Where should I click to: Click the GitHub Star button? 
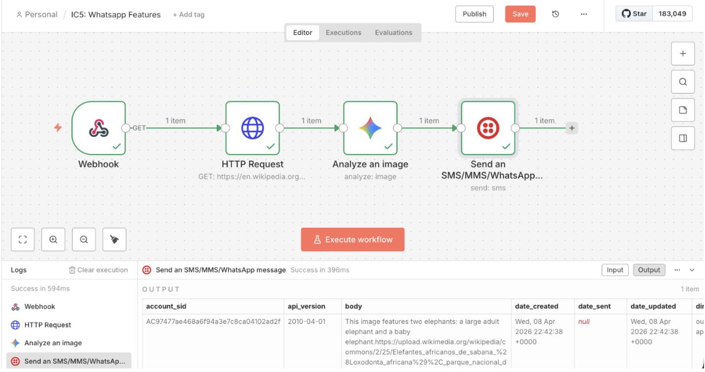pyautogui.click(x=634, y=14)
